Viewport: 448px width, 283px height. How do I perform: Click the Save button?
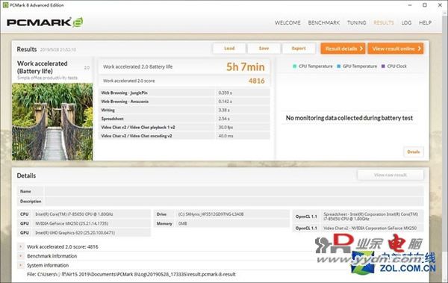264,49
